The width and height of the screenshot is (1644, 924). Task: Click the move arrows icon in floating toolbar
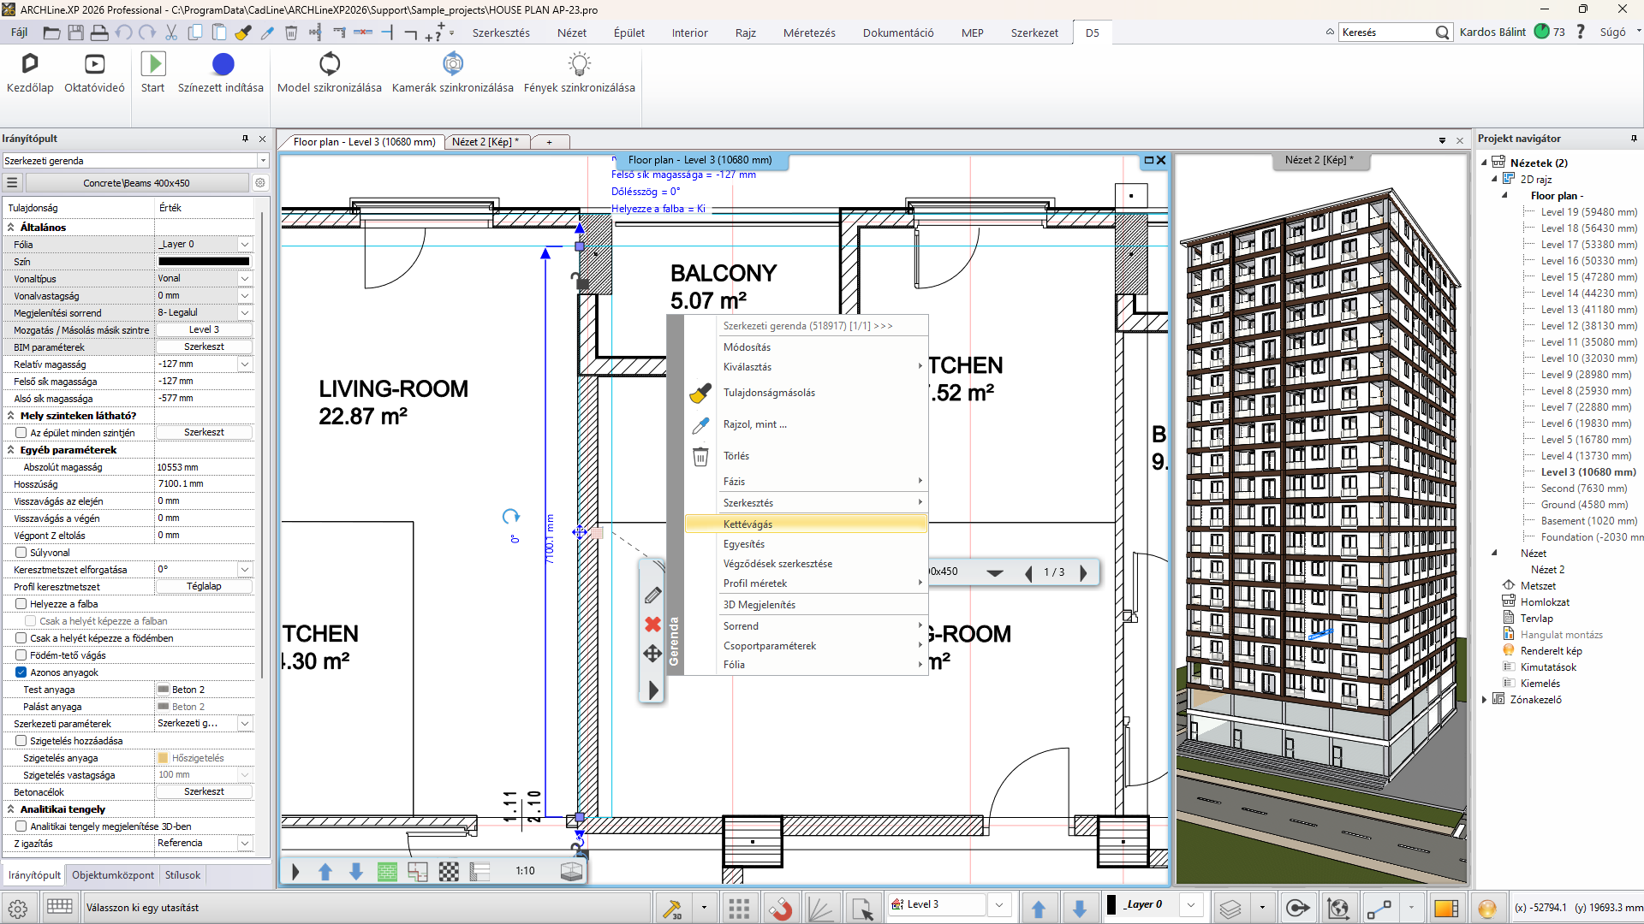click(652, 654)
